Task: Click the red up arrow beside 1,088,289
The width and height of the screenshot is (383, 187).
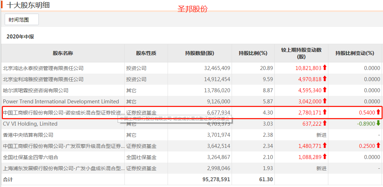Action: (x=325, y=156)
